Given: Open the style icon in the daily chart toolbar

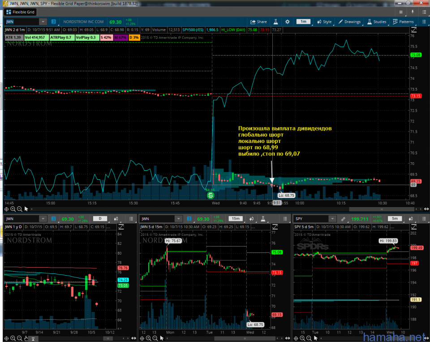Looking at the screenshot, I should point(116,219).
